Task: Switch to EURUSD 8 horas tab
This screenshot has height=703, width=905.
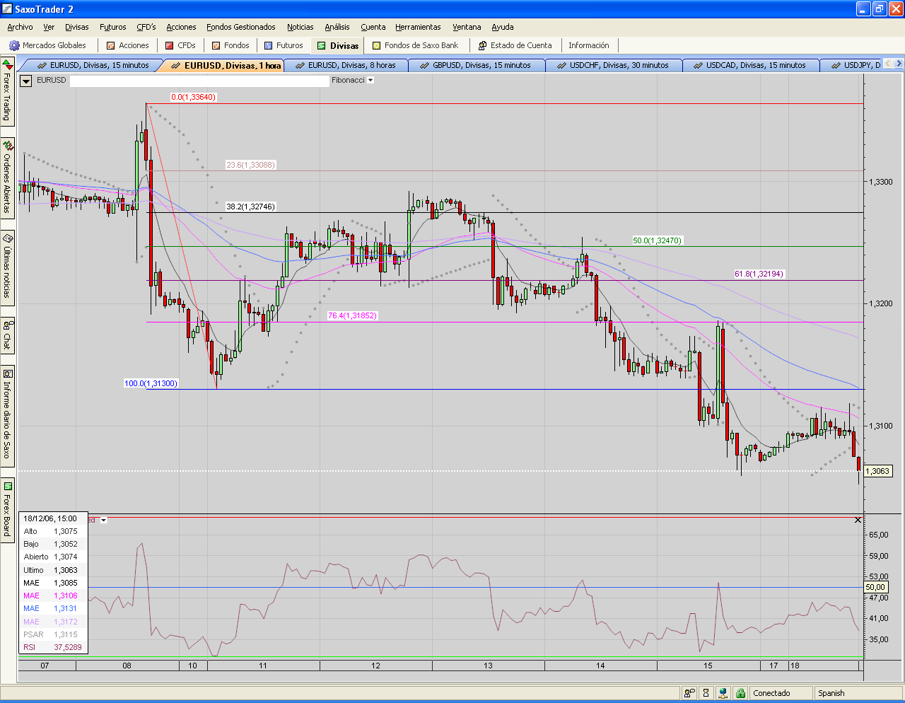Action: pyautogui.click(x=345, y=65)
